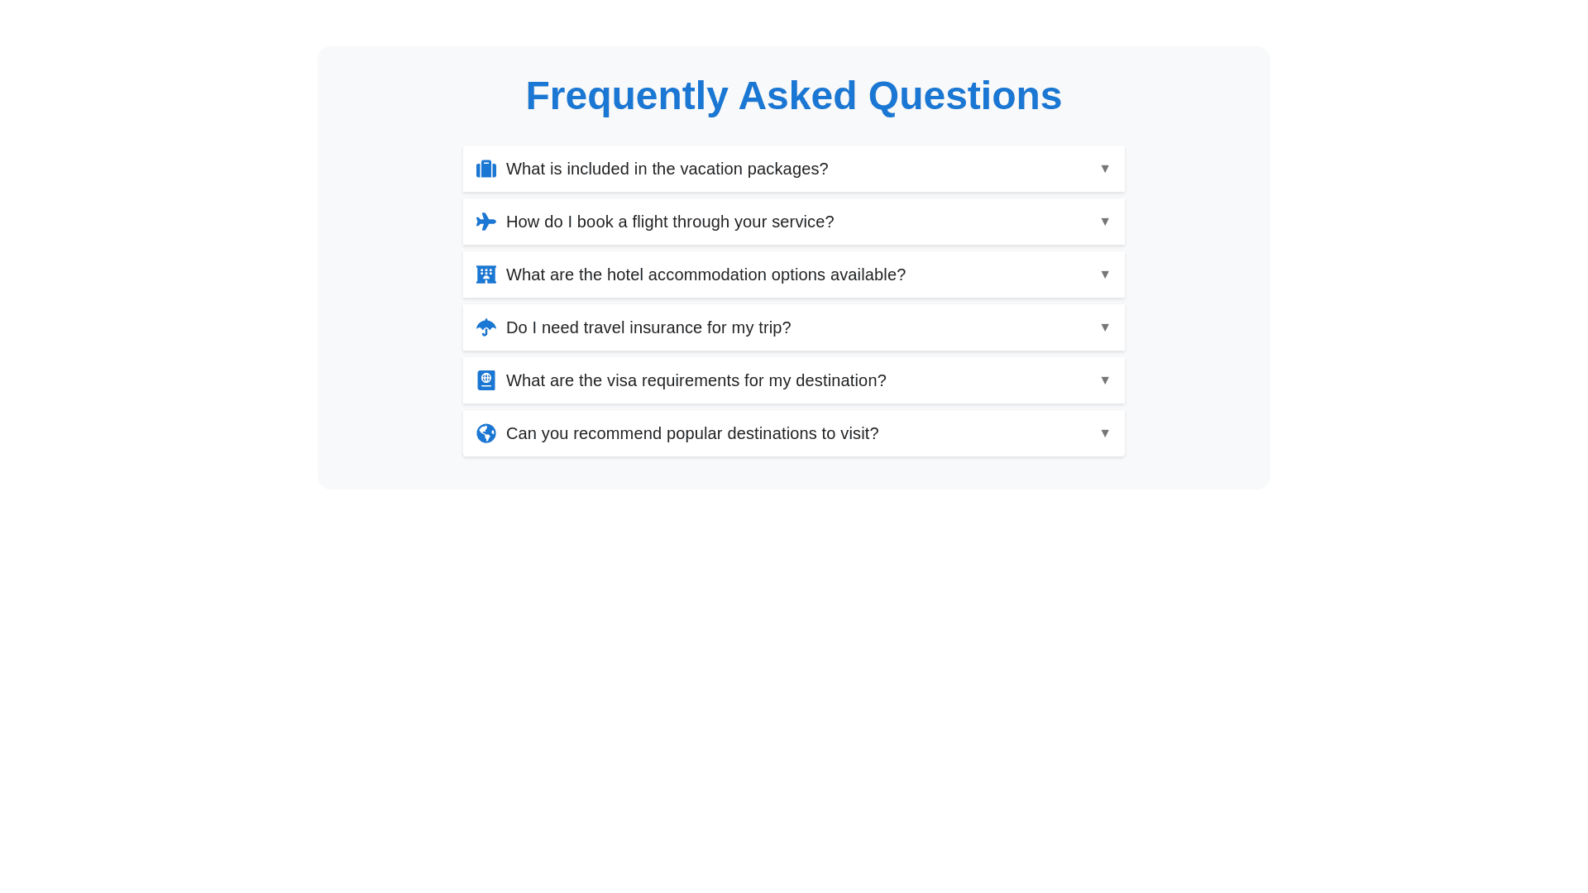
Task: Click the passport icon for visa requirements
Action: pos(485,380)
